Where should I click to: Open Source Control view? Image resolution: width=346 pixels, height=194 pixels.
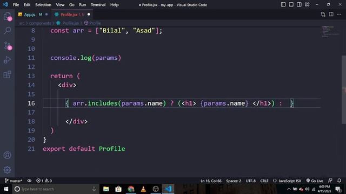point(7,46)
